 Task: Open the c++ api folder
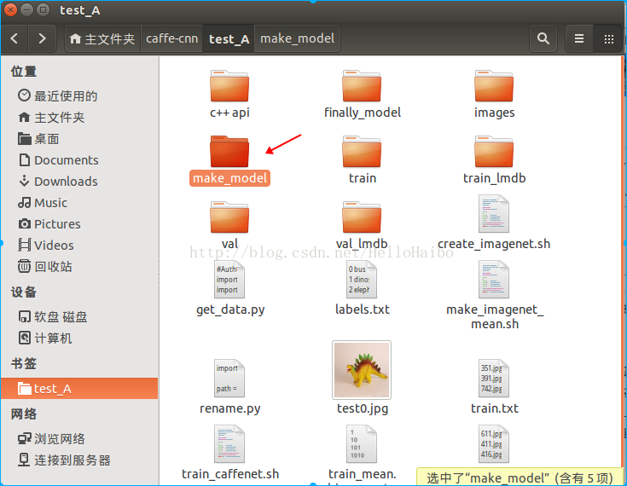click(x=229, y=86)
